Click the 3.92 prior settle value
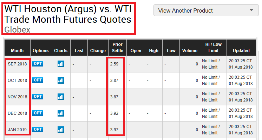262x140 pixels. [114, 113]
